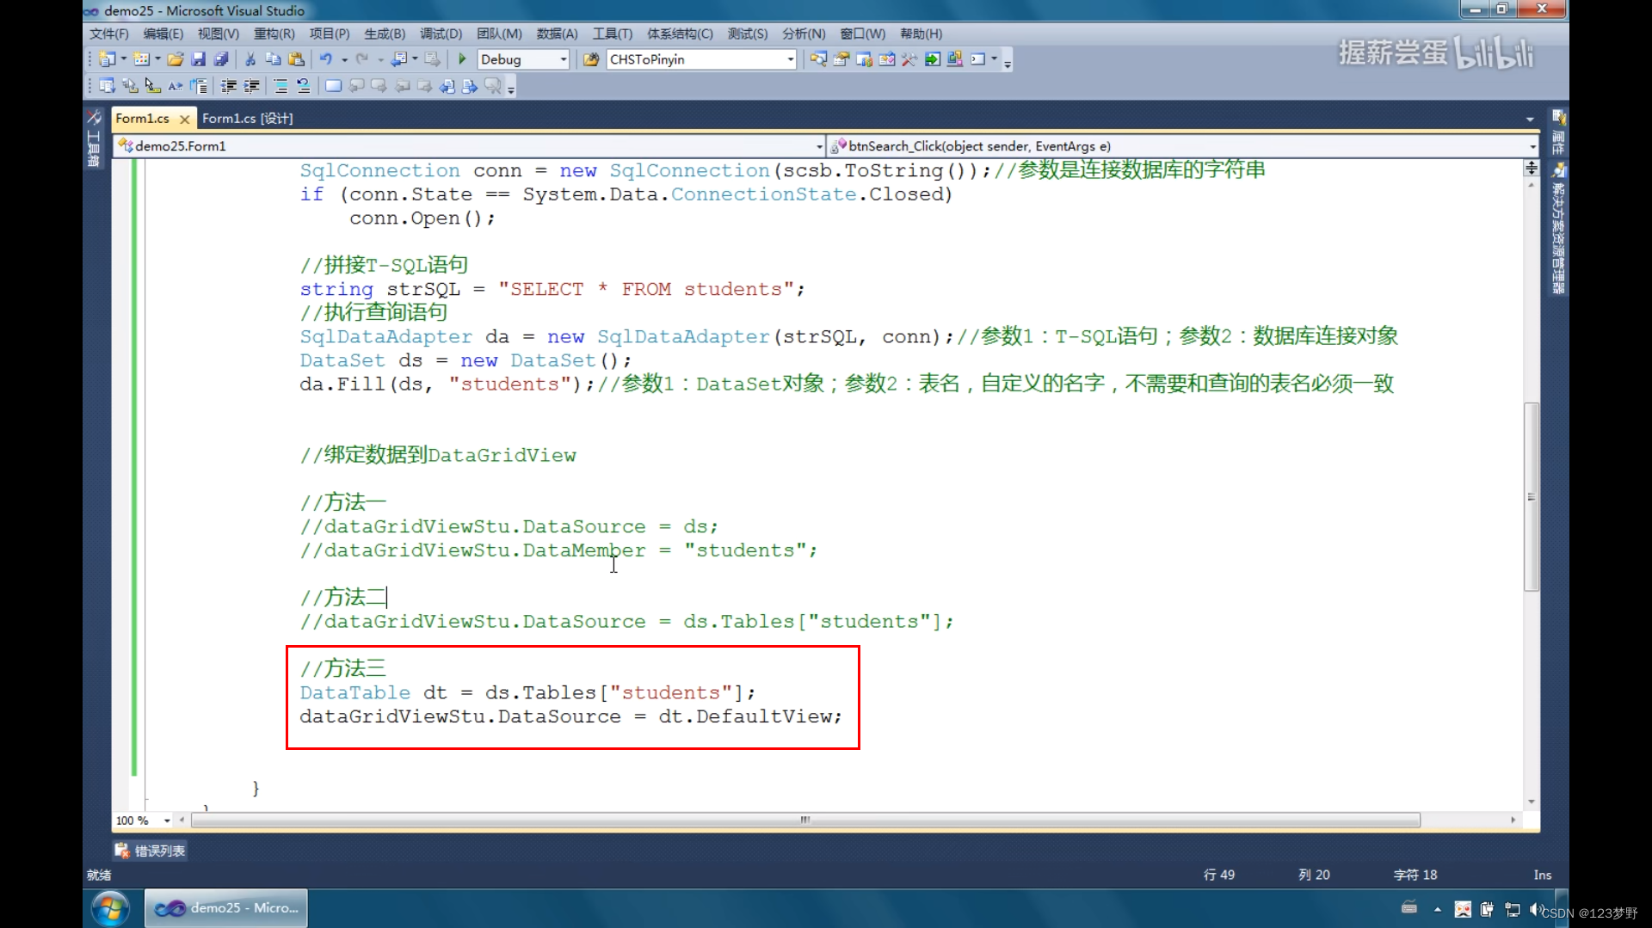Click the Increase Indent icon
1652x928 pixels.
[x=252, y=86]
